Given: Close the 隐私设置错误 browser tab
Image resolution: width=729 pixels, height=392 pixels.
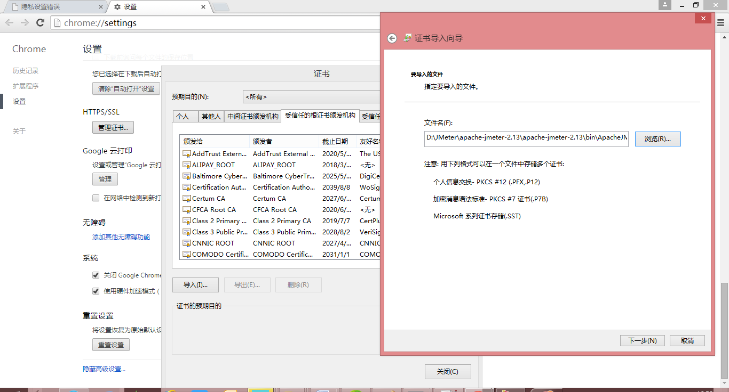Looking at the screenshot, I should click(101, 7).
